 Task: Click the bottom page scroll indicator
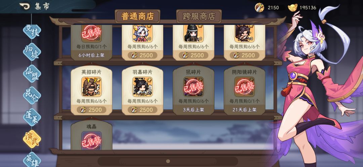coord(168,161)
